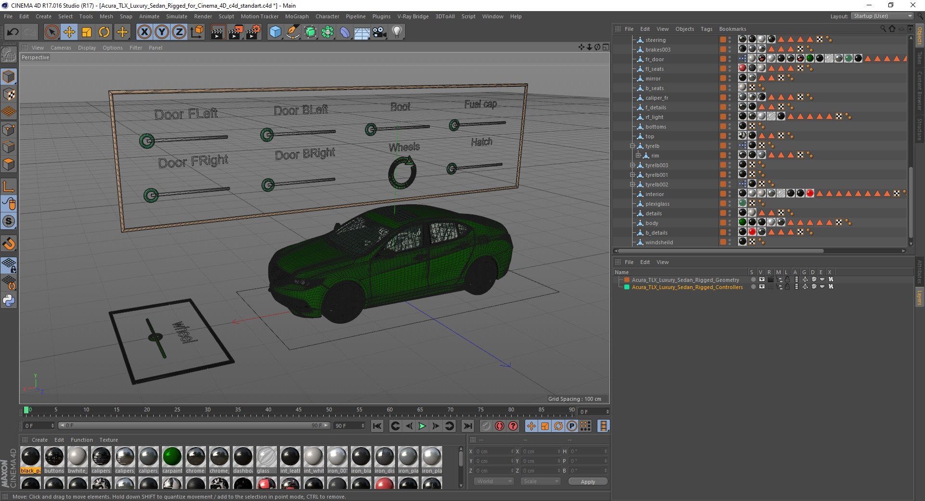Image resolution: width=925 pixels, height=501 pixels.
Task: Click the coordinate system icon
Action: (x=197, y=32)
